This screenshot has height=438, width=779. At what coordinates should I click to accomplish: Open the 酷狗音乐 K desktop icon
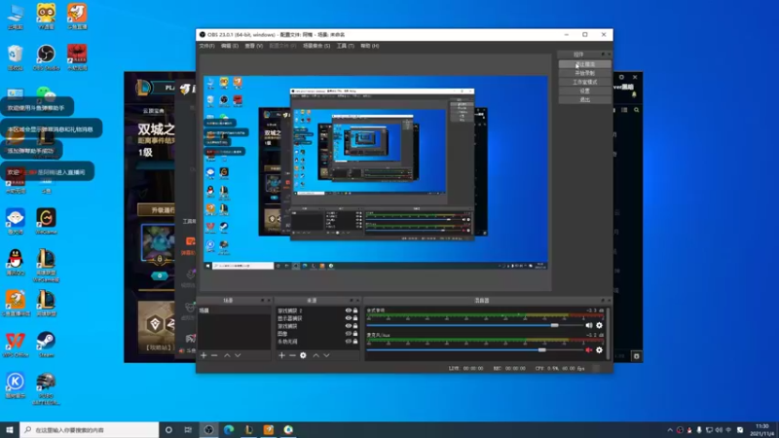tap(16, 385)
